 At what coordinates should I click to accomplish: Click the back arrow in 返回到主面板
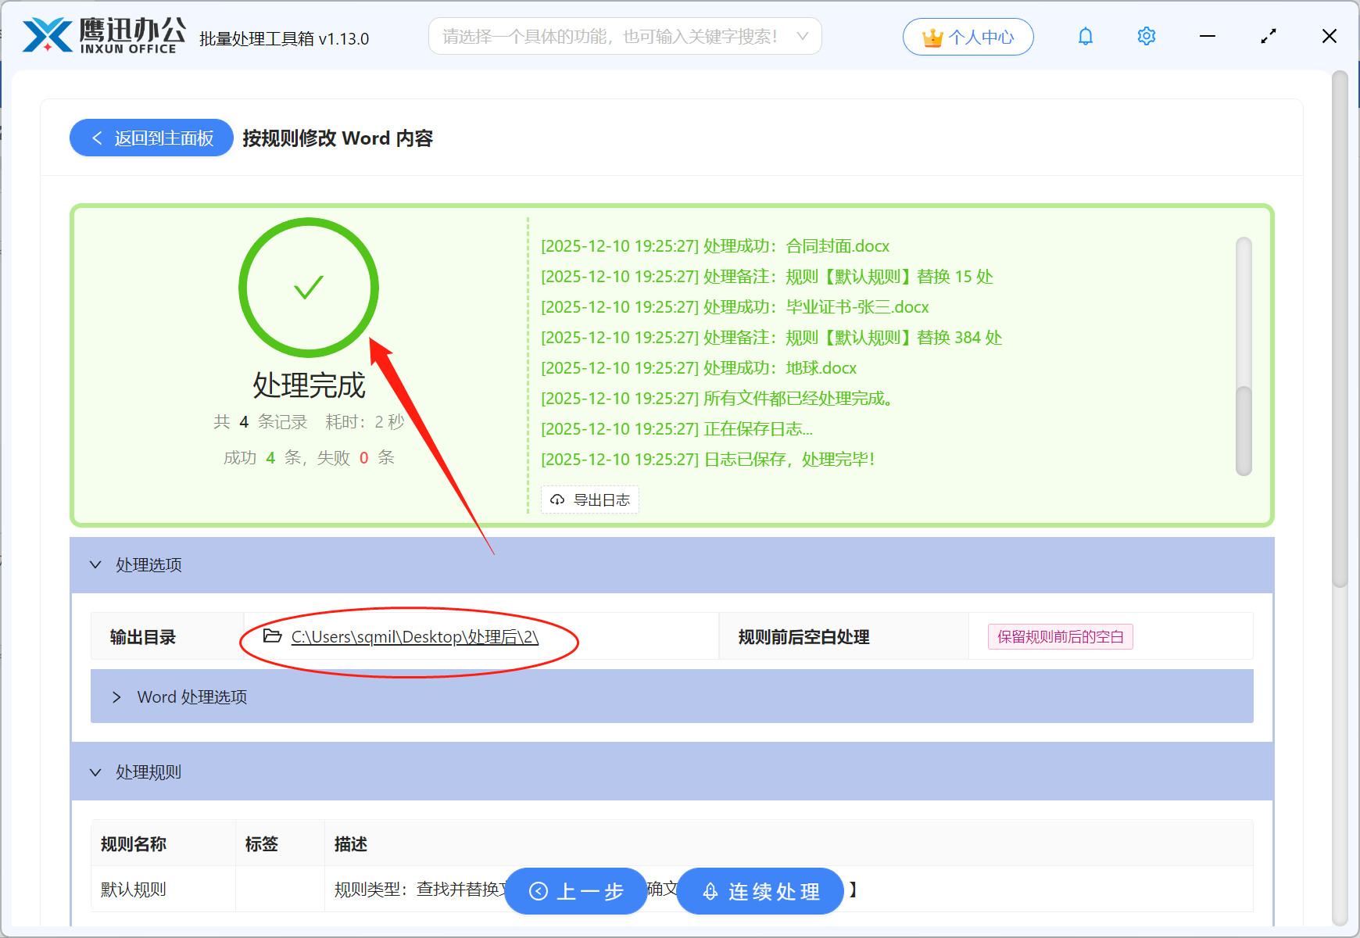97,138
